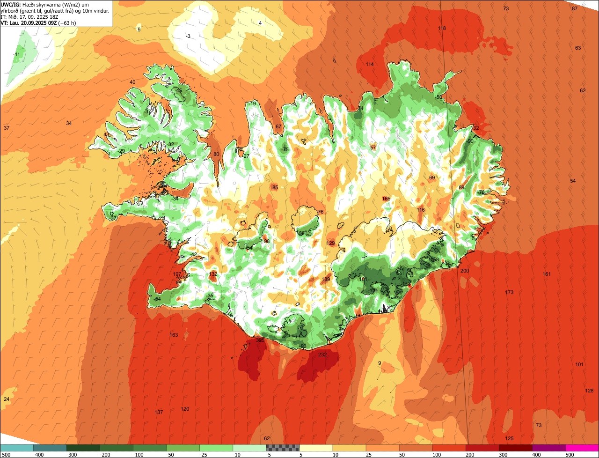Screen dimensions: 599x458
Task: Click the checkered legend swatch between -5 and 5
Action: tap(283, 448)
